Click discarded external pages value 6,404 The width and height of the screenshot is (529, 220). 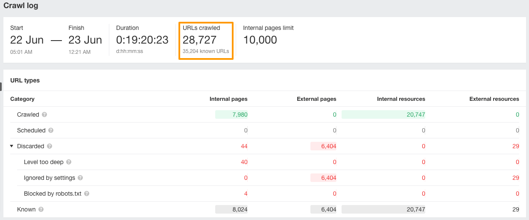(x=328, y=147)
